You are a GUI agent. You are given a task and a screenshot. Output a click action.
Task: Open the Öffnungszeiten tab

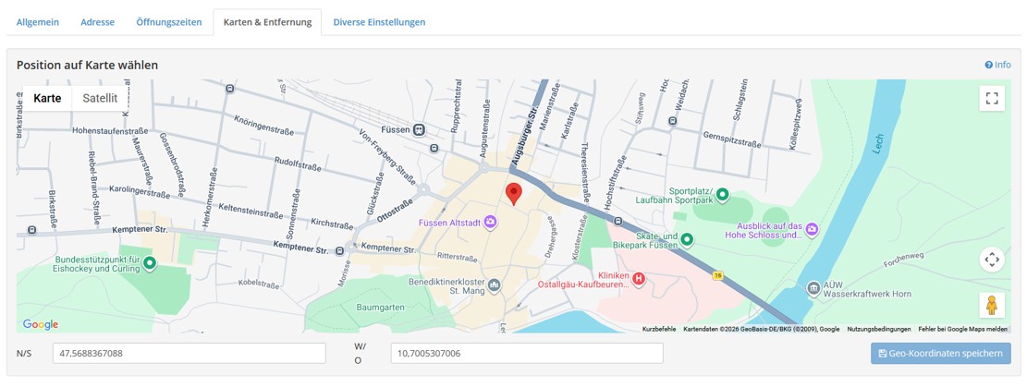tap(169, 22)
